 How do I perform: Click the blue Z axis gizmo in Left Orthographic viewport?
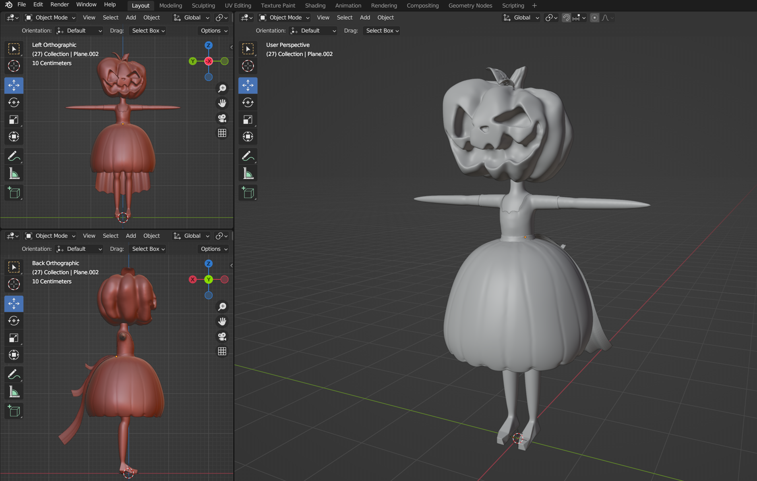209,45
